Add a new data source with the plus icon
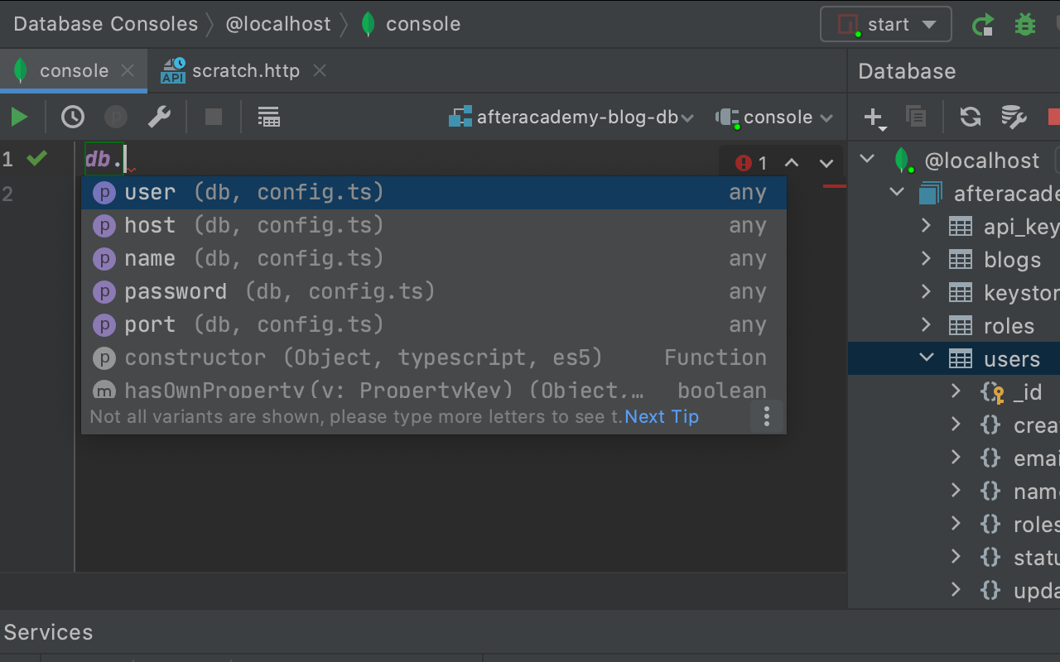1060x662 pixels. coord(874,117)
